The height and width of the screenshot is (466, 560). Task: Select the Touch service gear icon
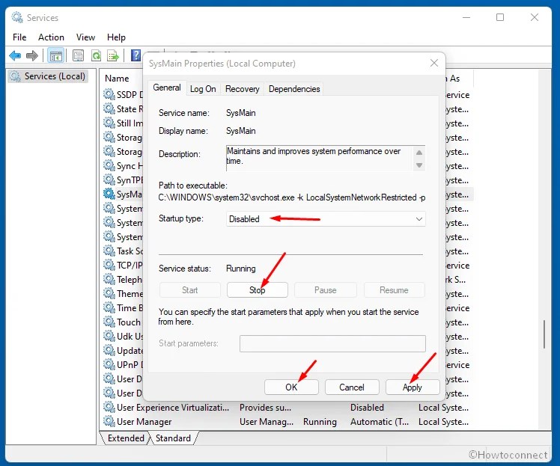pos(109,322)
